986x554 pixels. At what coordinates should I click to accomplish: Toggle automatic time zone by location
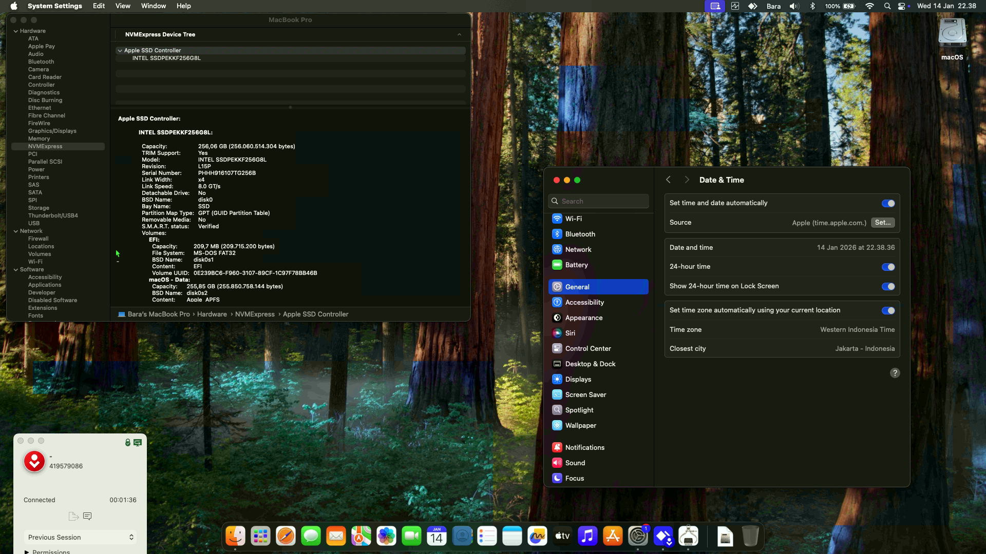click(x=888, y=310)
